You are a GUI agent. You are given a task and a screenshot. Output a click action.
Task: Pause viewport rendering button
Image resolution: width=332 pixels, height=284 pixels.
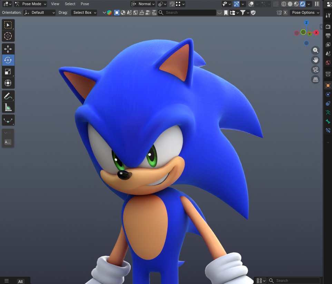click(317, 4)
